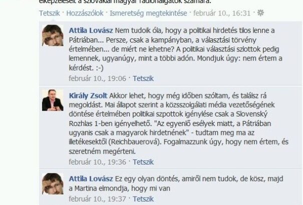Open timestamp február 10., 19:37
The image size is (303, 205).
coord(98,199)
